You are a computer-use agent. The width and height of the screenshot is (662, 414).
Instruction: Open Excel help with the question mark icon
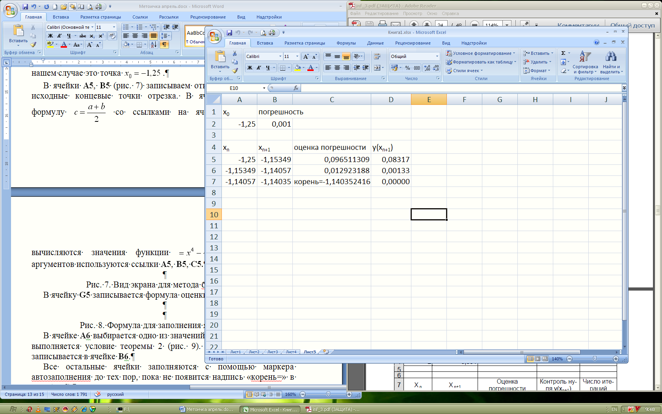point(597,42)
